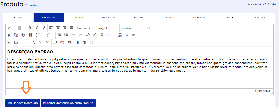Clear formatting icon beside source code icon
The image size is (279, 107).
[x=120, y=35]
